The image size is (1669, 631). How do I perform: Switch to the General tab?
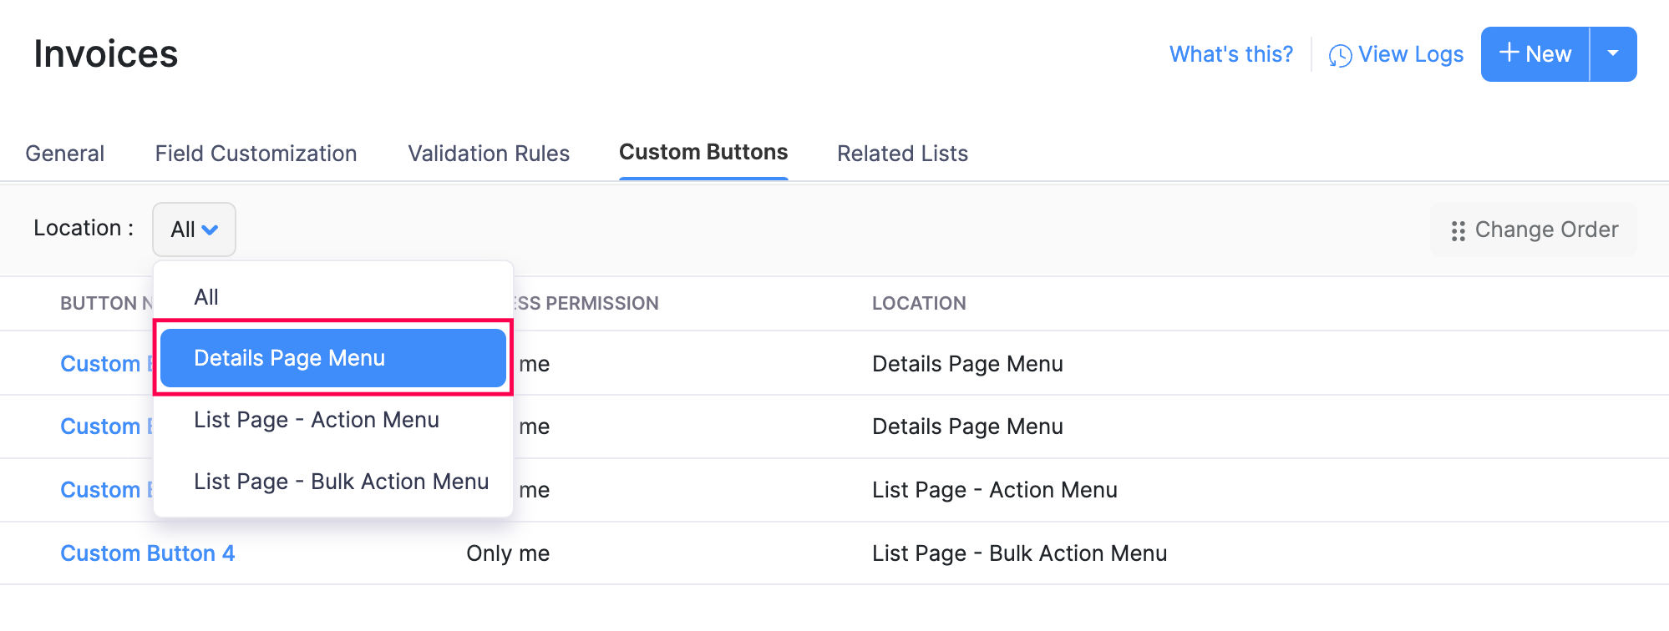click(65, 154)
